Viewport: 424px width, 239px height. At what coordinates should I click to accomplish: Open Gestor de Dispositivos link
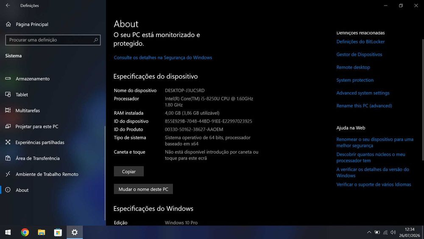[359, 54]
